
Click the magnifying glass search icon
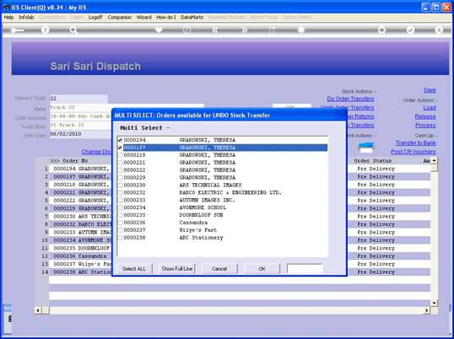(73, 30)
